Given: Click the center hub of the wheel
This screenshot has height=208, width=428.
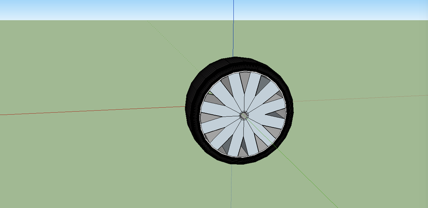Looking at the screenshot, I should [x=244, y=116].
